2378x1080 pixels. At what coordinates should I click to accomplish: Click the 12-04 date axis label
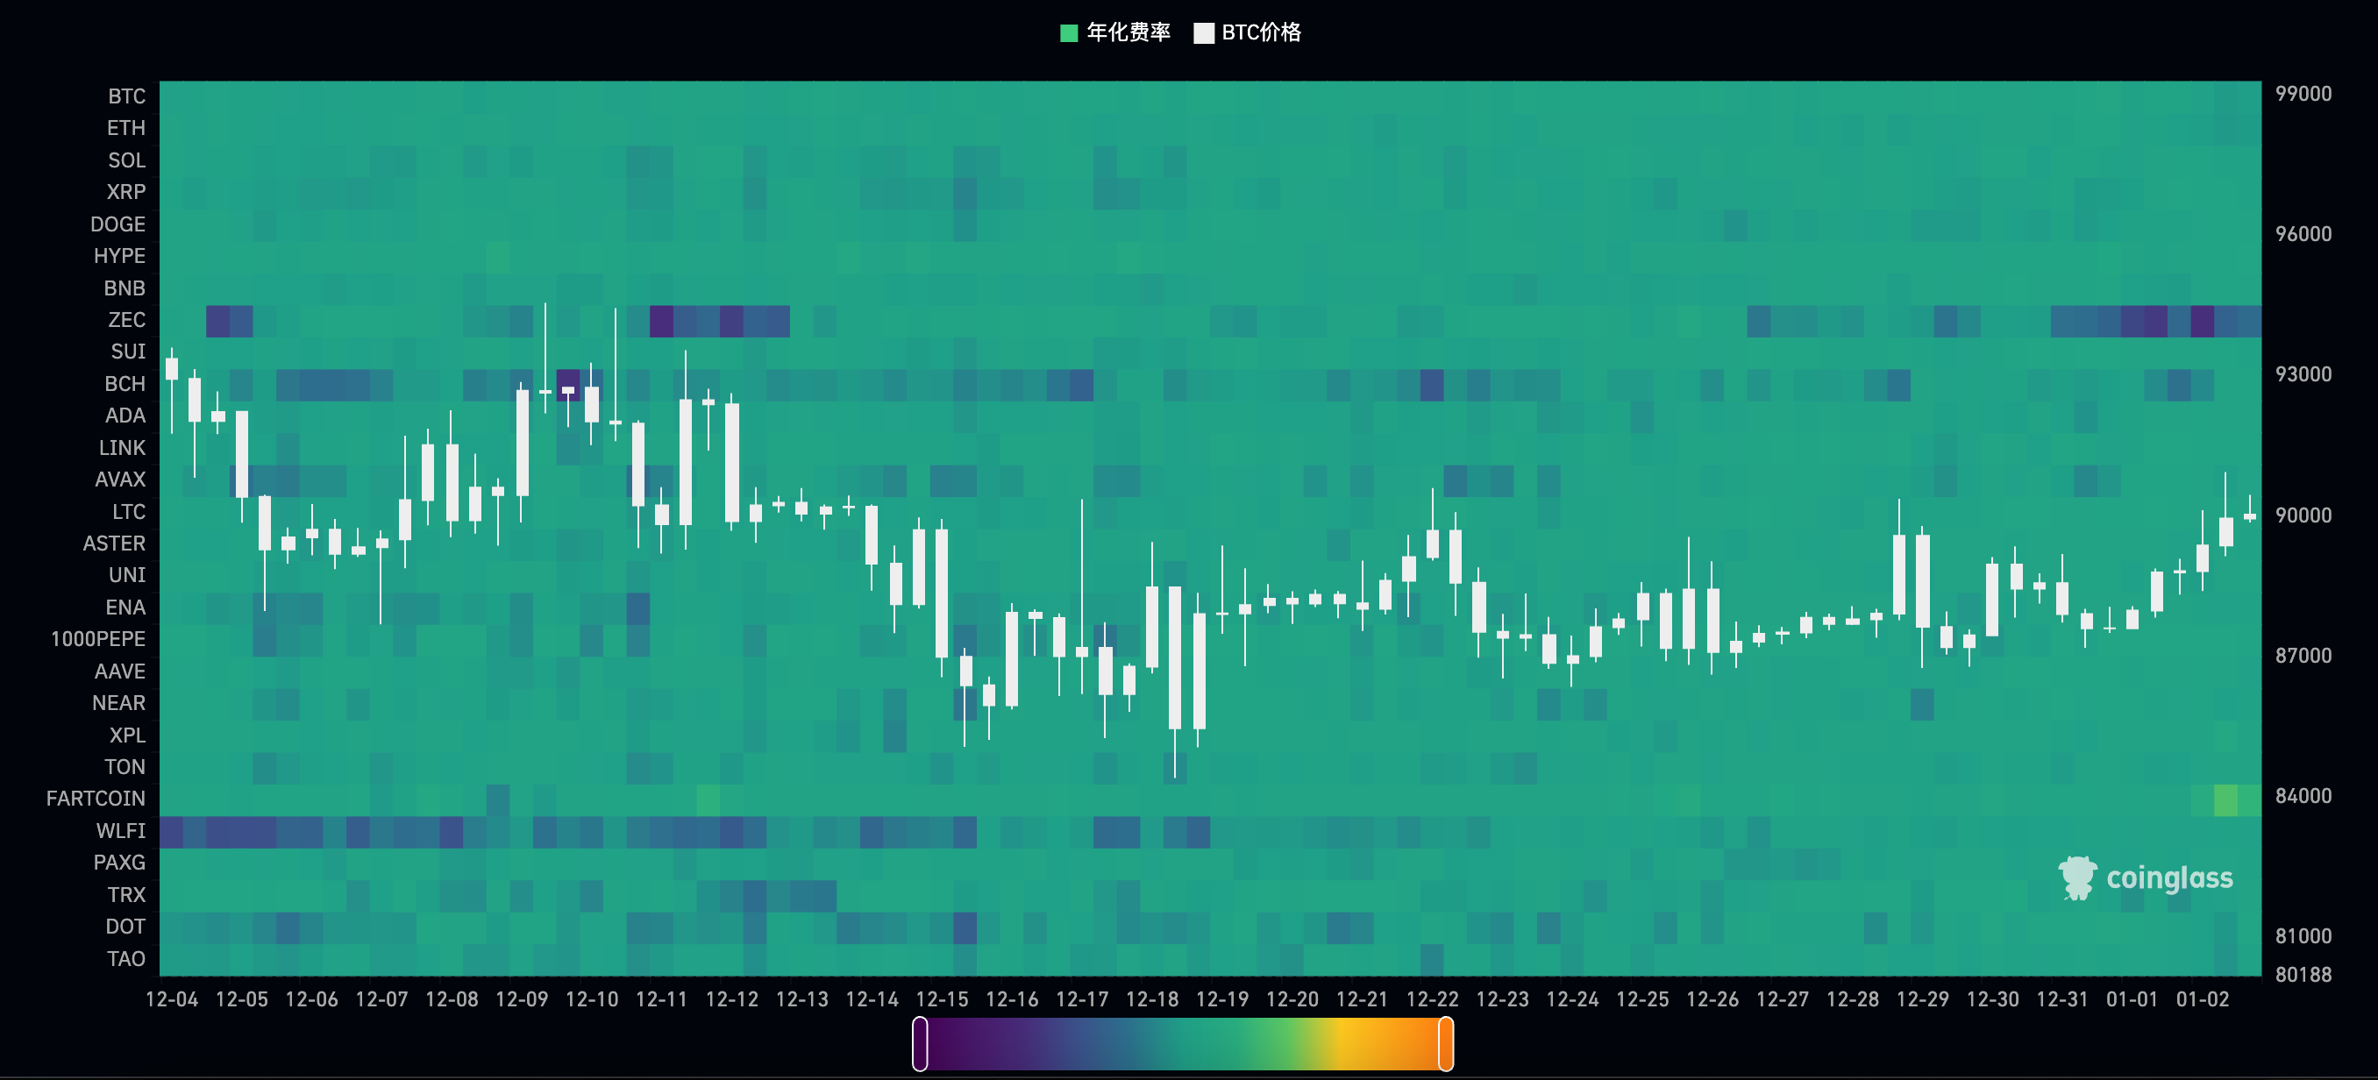pos(172,999)
